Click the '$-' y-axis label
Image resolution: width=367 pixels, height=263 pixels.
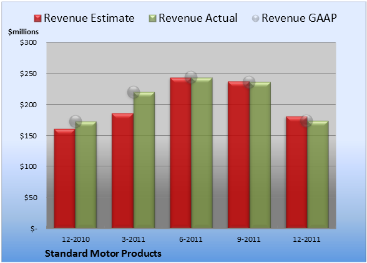34,229
